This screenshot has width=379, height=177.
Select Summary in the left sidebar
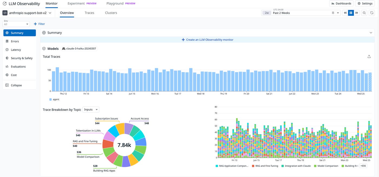click(19, 33)
